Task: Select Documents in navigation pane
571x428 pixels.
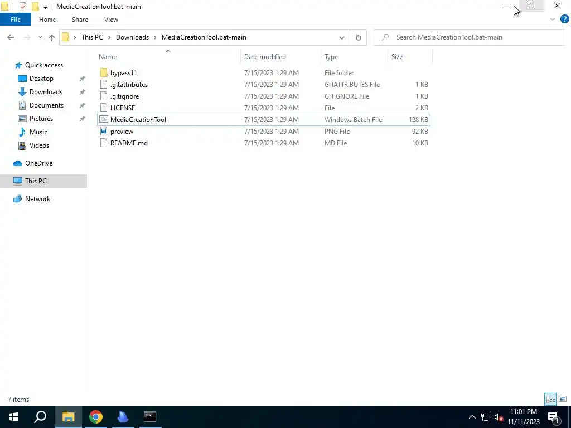Action: (46, 105)
